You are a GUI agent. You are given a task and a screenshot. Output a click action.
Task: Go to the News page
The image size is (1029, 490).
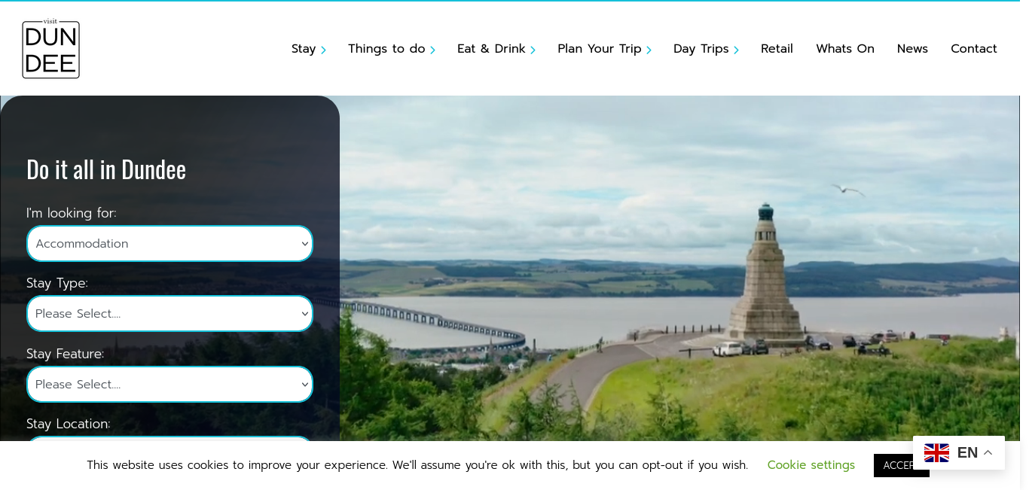coord(912,49)
